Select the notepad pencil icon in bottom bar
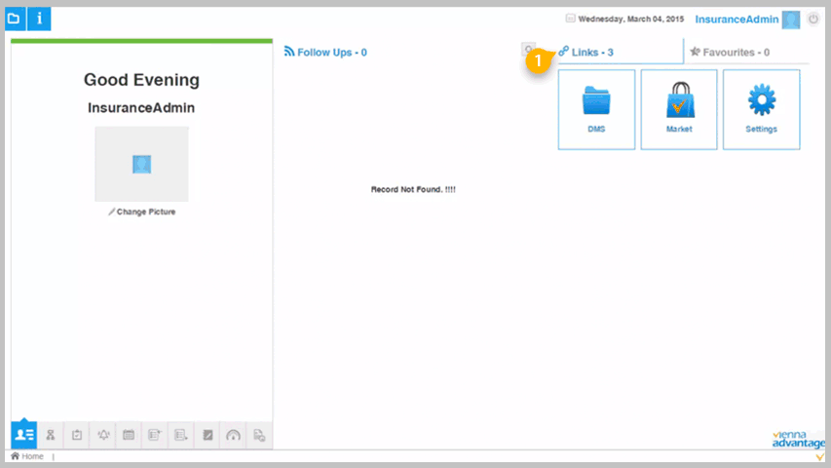The image size is (831, 468). click(x=208, y=435)
